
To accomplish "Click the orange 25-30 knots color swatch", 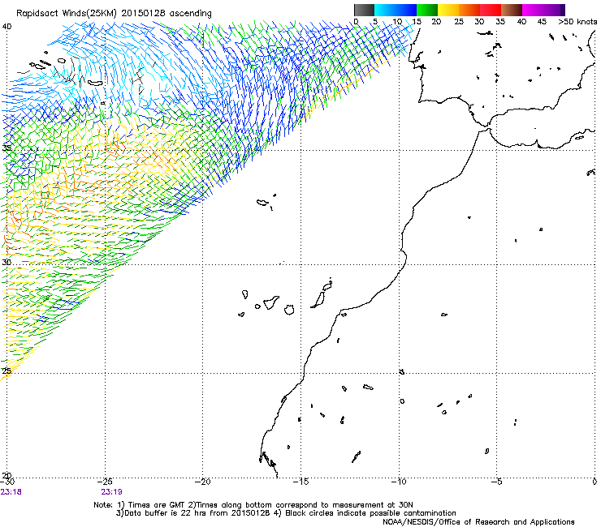I will pyautogui.click(x=469, y=10).
